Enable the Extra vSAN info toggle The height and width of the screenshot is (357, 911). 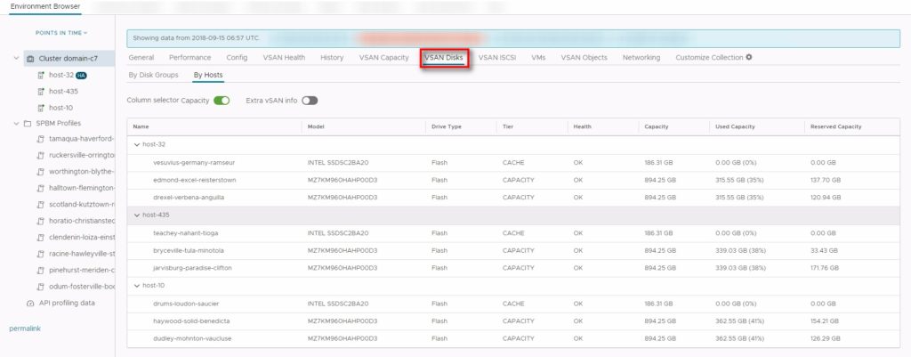pyautogui.click(x=310, y=101)
